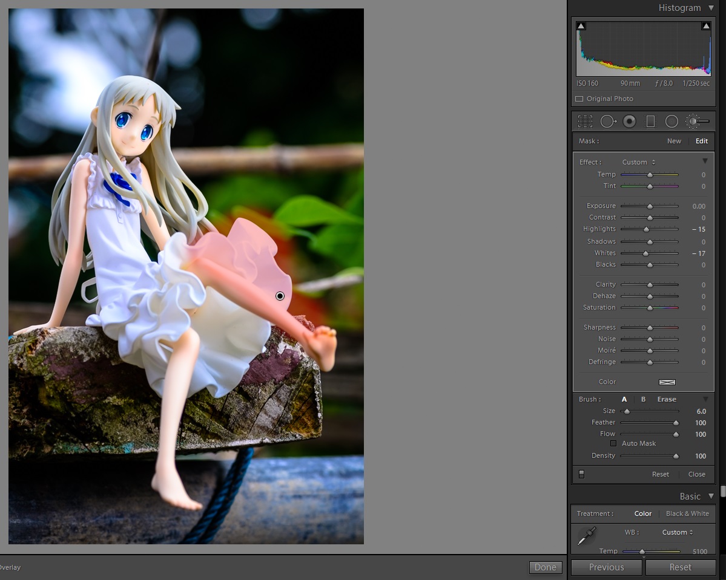
Task: Adjust the brush Temp slider
Action: coord(650,175)
